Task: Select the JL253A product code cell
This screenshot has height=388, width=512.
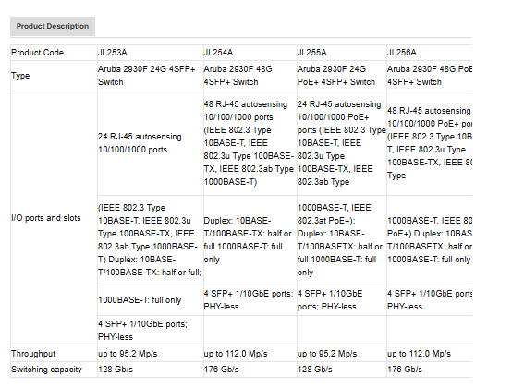Action: click(x=151, y=53)
